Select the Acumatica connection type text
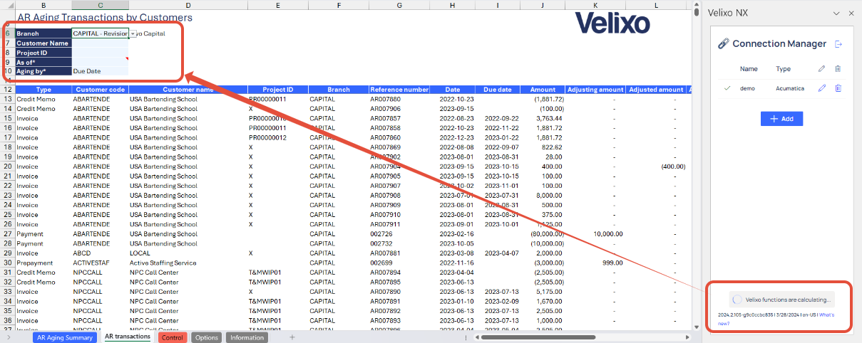 point(790,88)
